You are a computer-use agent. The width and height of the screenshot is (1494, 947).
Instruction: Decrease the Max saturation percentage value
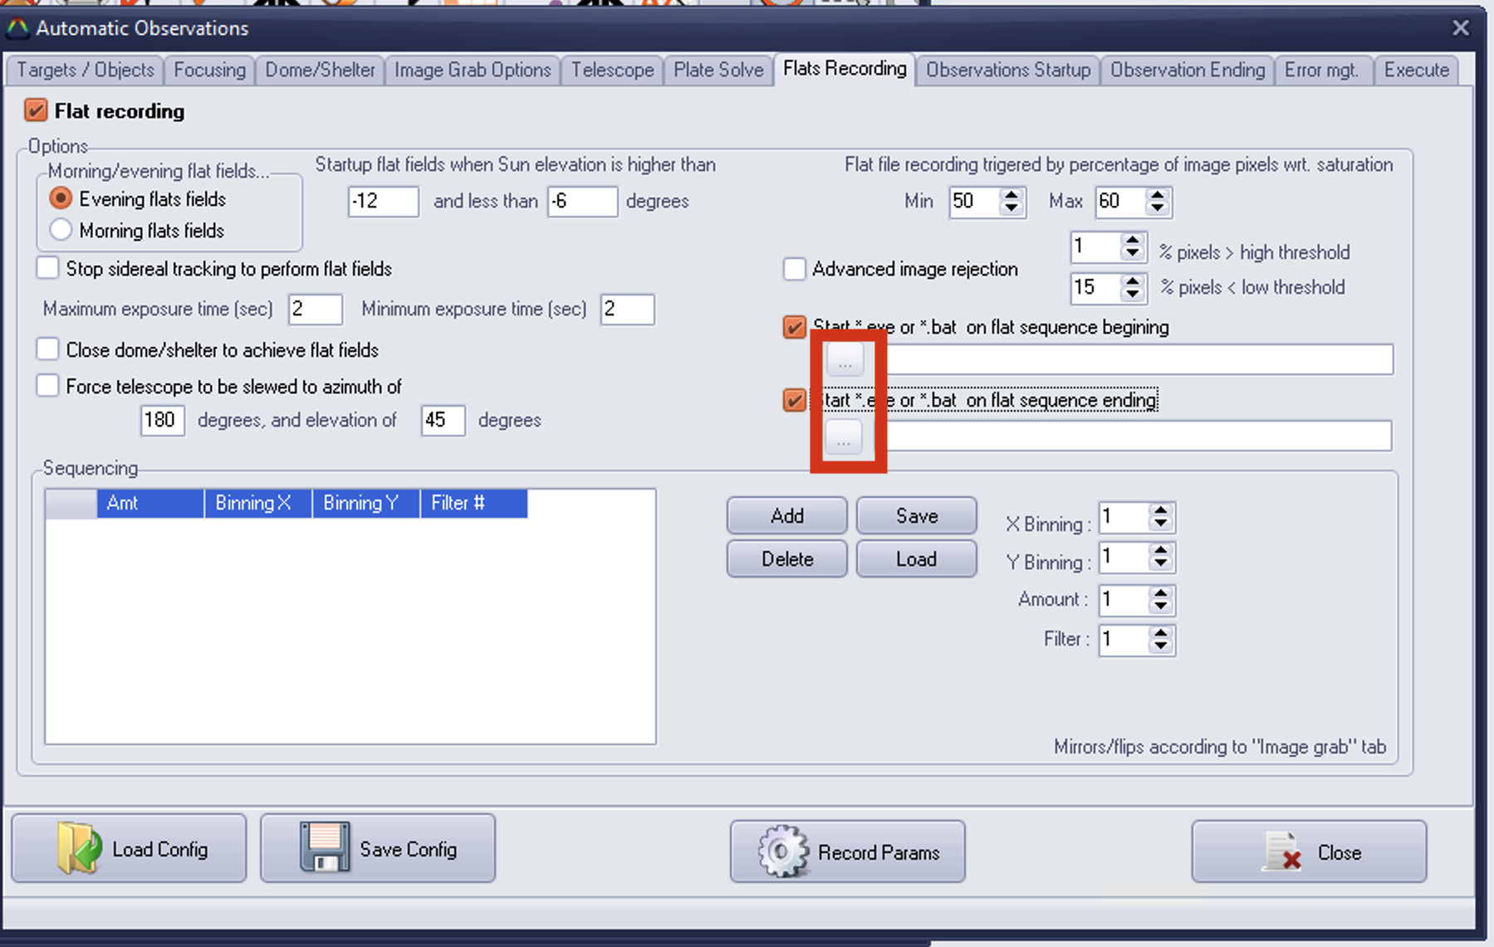coord(1157,208)
